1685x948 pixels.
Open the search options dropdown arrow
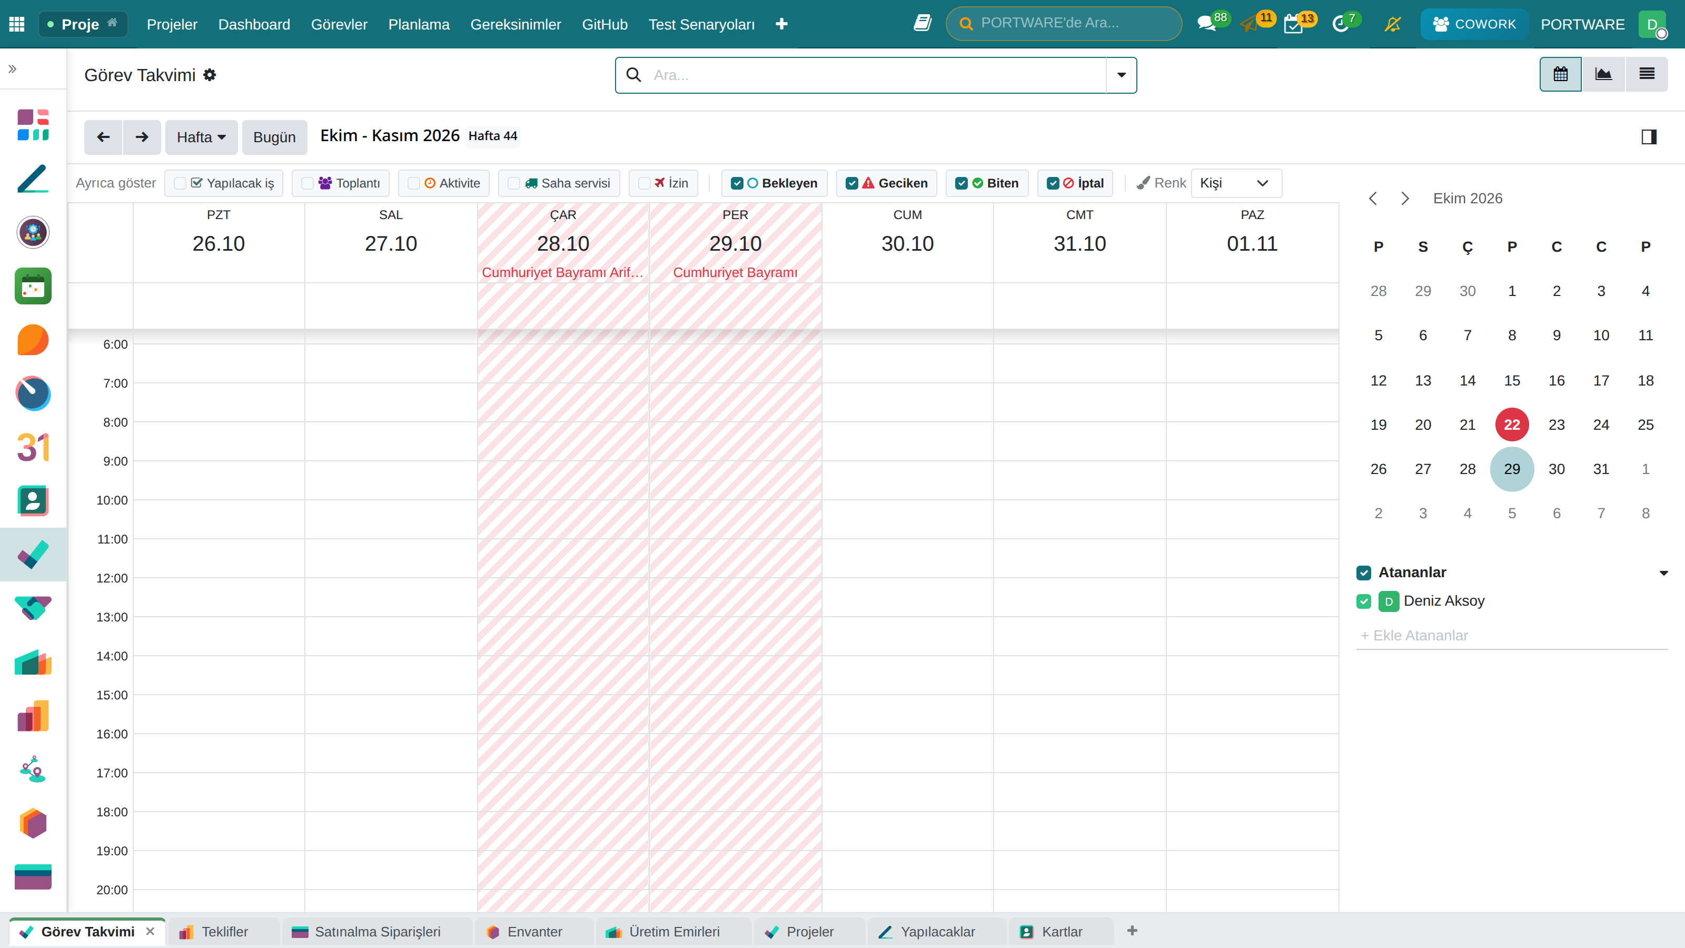1121,75
